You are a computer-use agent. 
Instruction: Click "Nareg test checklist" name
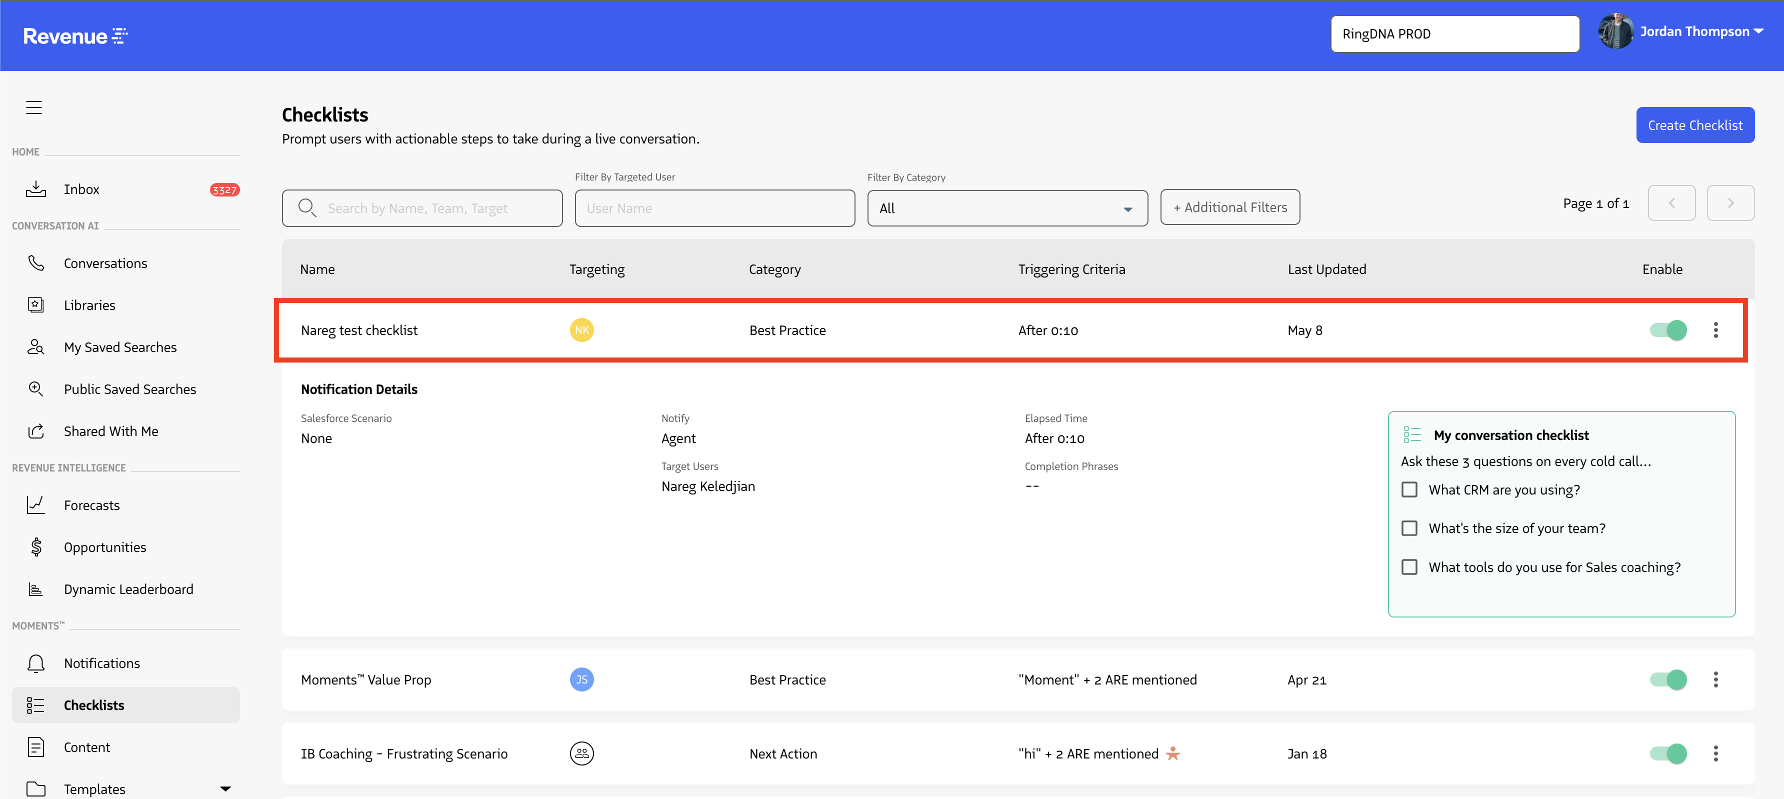[359, 330]
